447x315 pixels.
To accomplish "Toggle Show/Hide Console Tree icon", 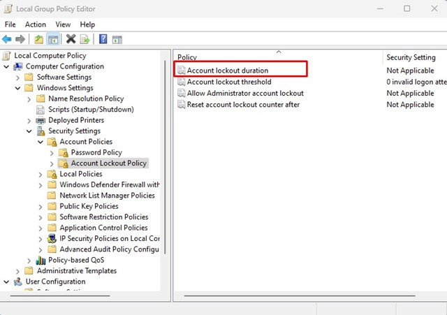I will click(52, 39).
